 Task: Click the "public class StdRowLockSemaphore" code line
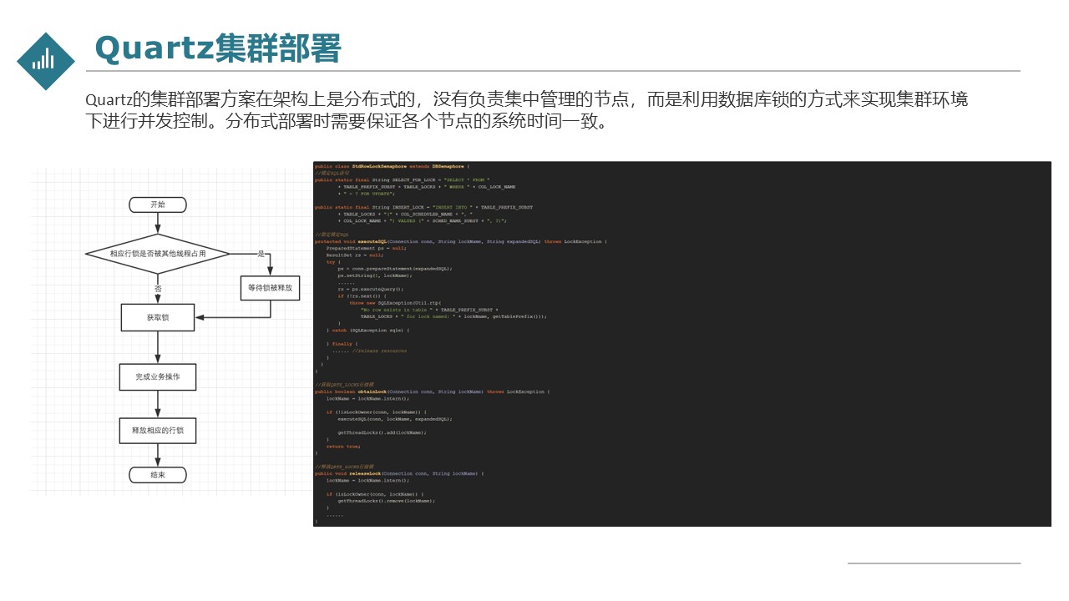(393, 166)
